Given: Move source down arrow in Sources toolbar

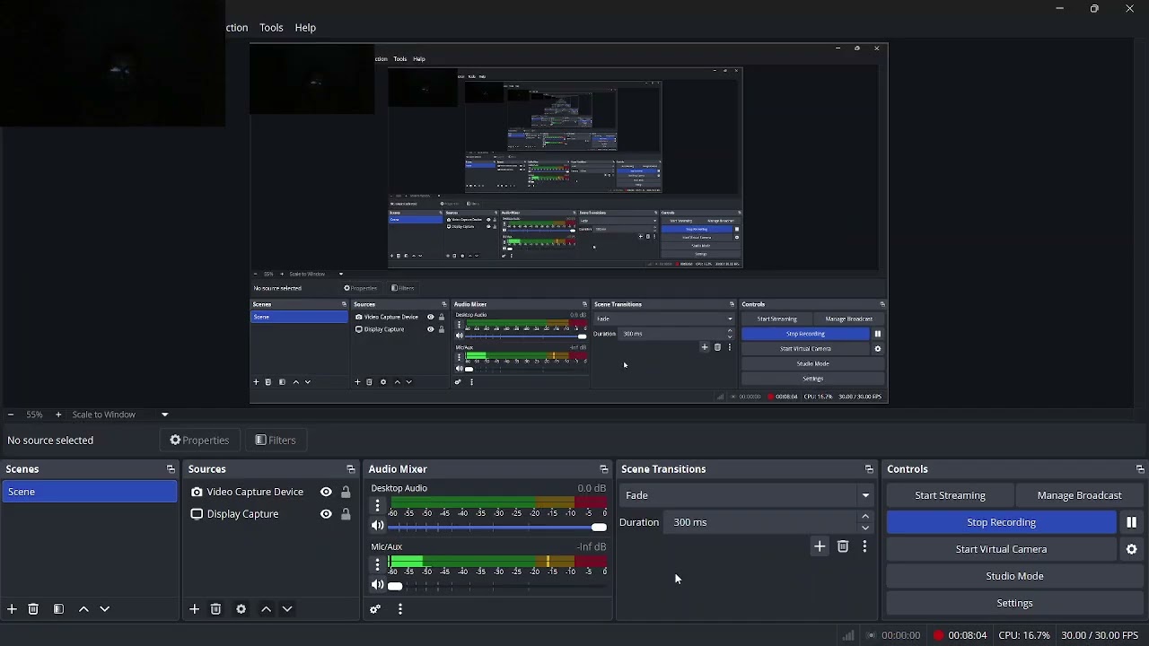Looking at the screenshot, I should pyautogui.click(x=287, y=609).
